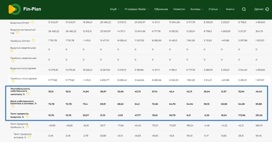Click the Fin-Plan logo icon

pyautogui.click(x=14, y=9)
